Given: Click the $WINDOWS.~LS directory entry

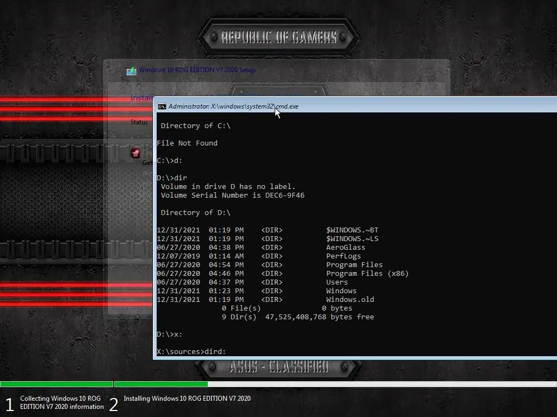Looking at the screenshot, I should point(268,239).
